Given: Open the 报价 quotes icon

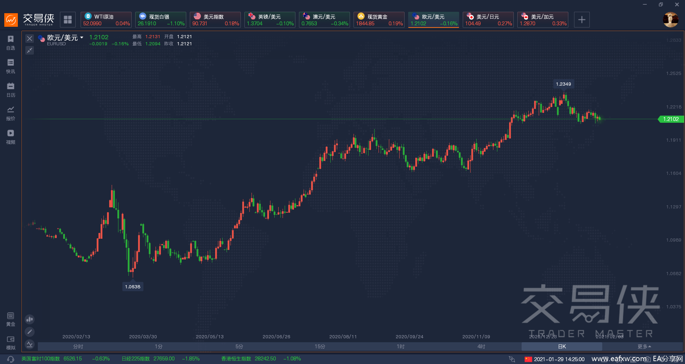Looking at the screenshot, I should click(11, 113).
